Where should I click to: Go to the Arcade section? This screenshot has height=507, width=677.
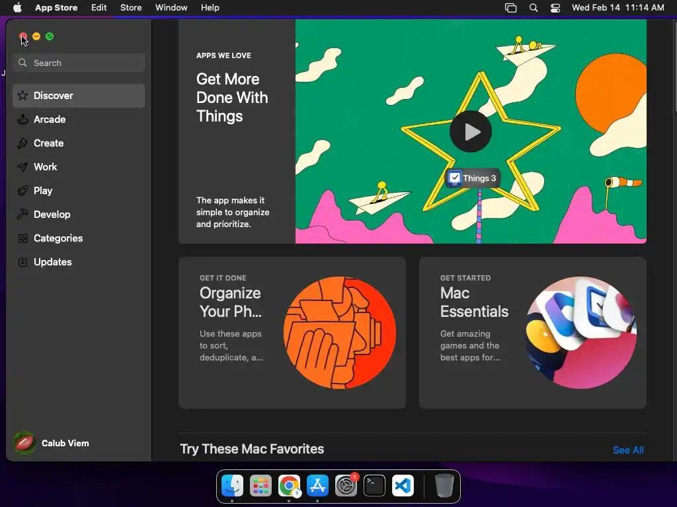coord(79,119)
